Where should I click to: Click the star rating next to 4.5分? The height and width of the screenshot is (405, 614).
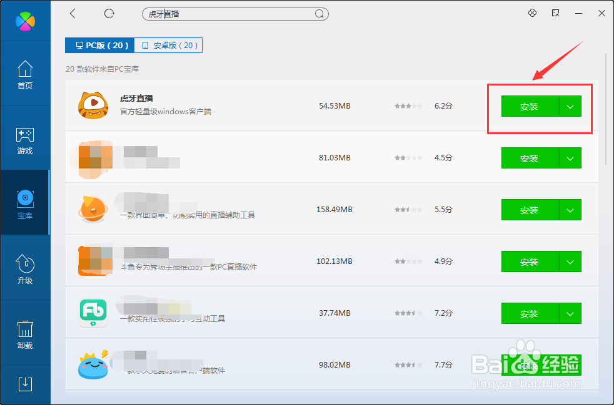[408, 158]
